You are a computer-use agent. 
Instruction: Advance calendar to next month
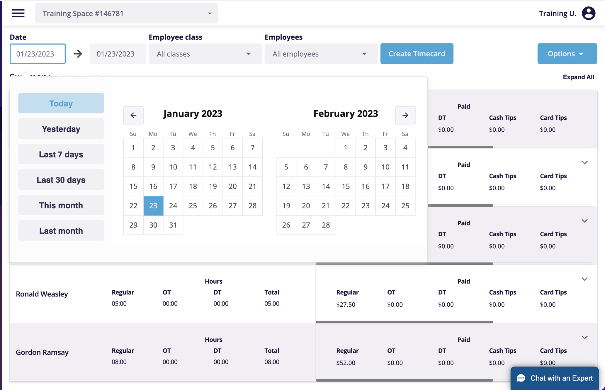[x=405, y=115]
